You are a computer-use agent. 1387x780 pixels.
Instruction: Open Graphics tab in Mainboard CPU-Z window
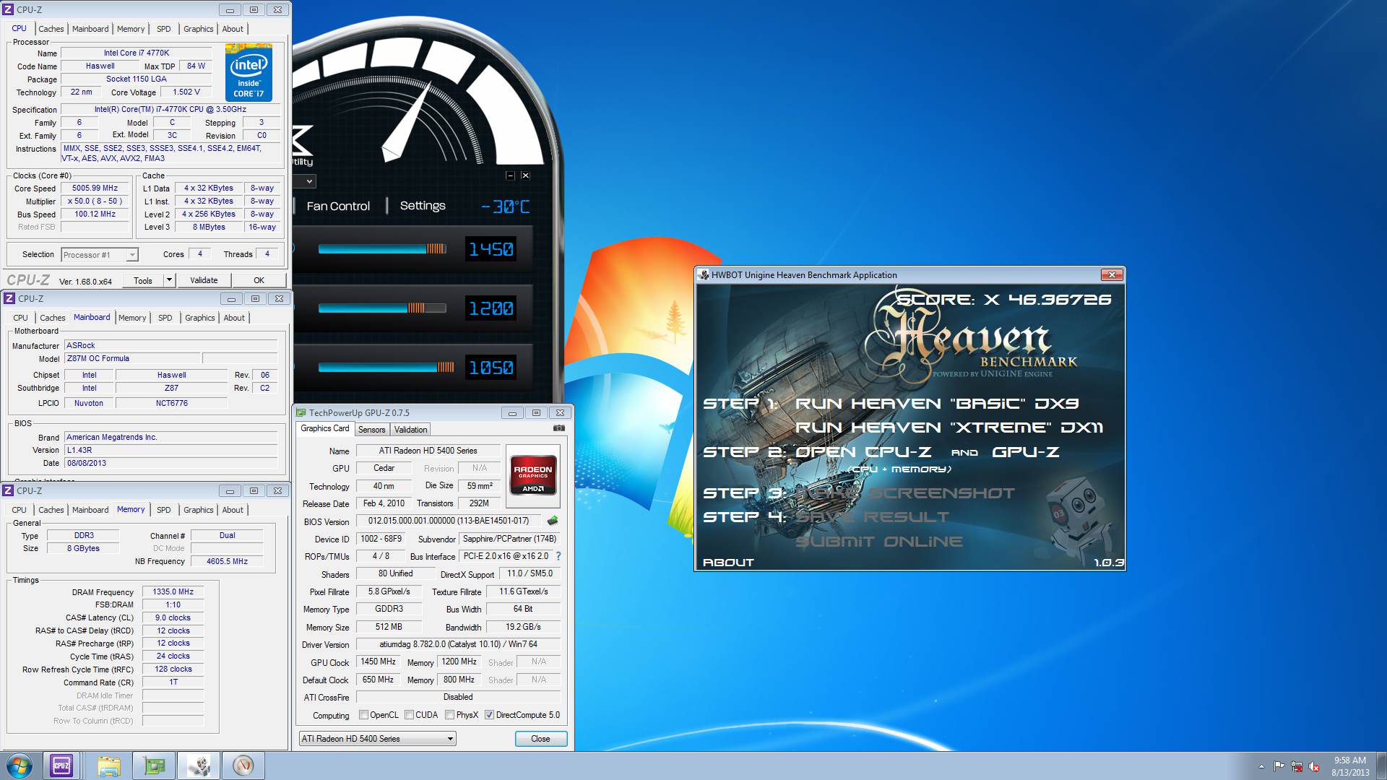coord(200,318)
